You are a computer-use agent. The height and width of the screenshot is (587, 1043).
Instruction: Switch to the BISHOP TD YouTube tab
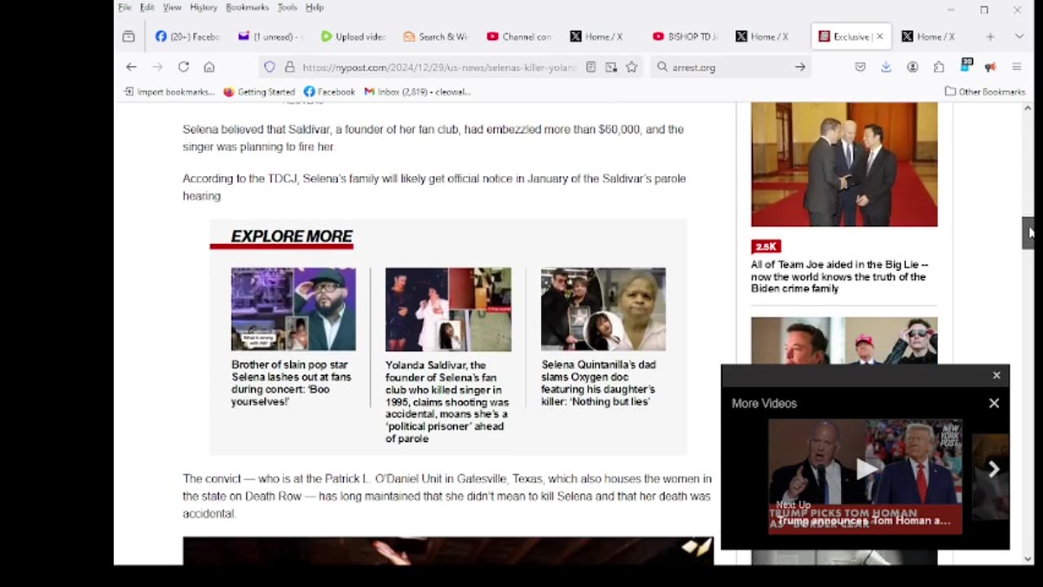[x=685, y=36]
